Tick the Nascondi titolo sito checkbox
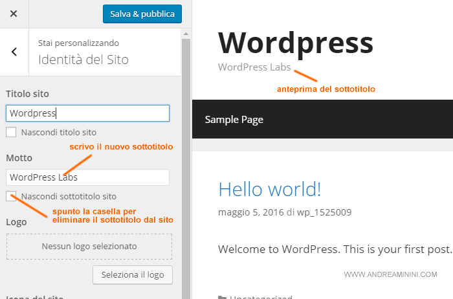 (11, 132)
